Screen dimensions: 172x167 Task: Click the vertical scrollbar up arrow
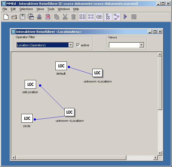[x=160, y=54]
